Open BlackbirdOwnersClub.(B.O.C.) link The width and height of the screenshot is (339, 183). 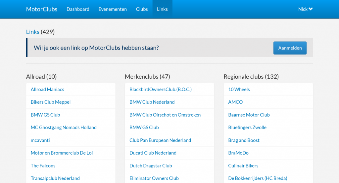tap(161, 89)
